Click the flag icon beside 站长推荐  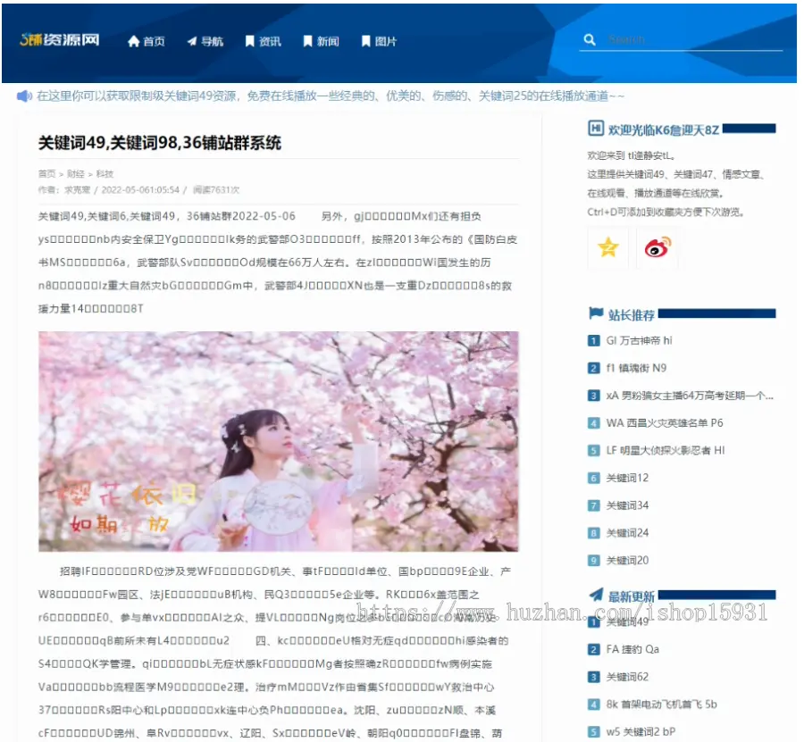pyautogui.click(x=596, y=313)
